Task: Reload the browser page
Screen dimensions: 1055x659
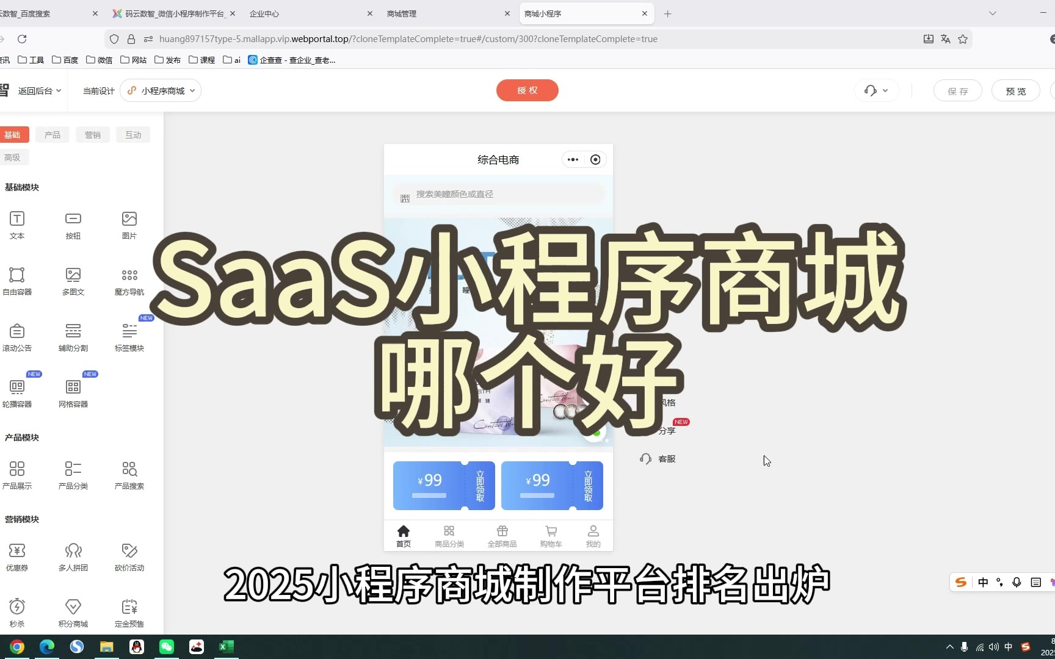Action: (x=22, y=39)
